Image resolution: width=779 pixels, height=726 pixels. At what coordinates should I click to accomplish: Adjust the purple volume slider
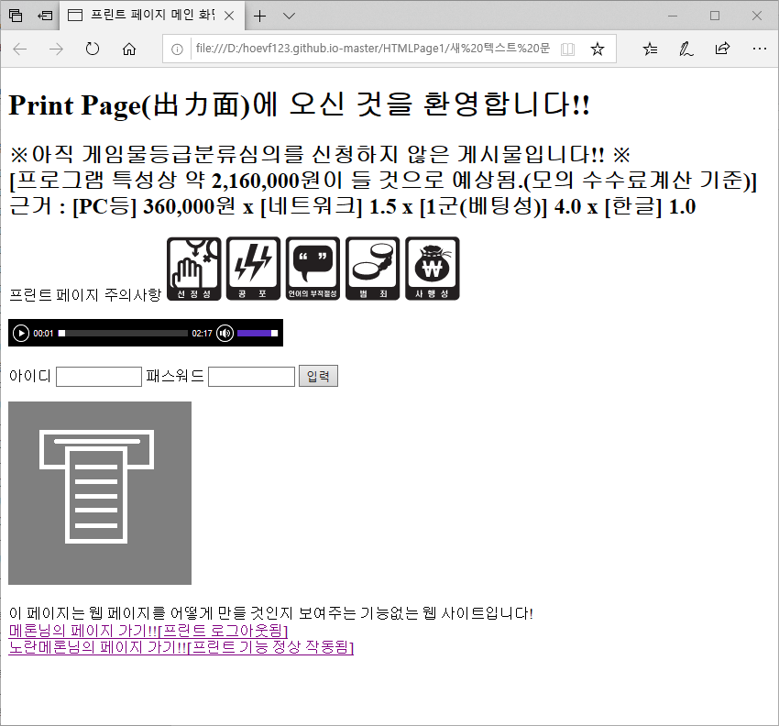255,333
